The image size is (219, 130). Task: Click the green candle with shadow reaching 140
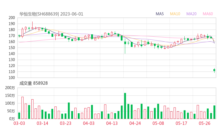point(125,46)
